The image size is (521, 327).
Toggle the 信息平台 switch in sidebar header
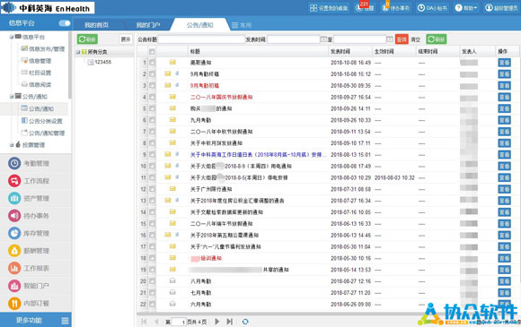[65, 23]
